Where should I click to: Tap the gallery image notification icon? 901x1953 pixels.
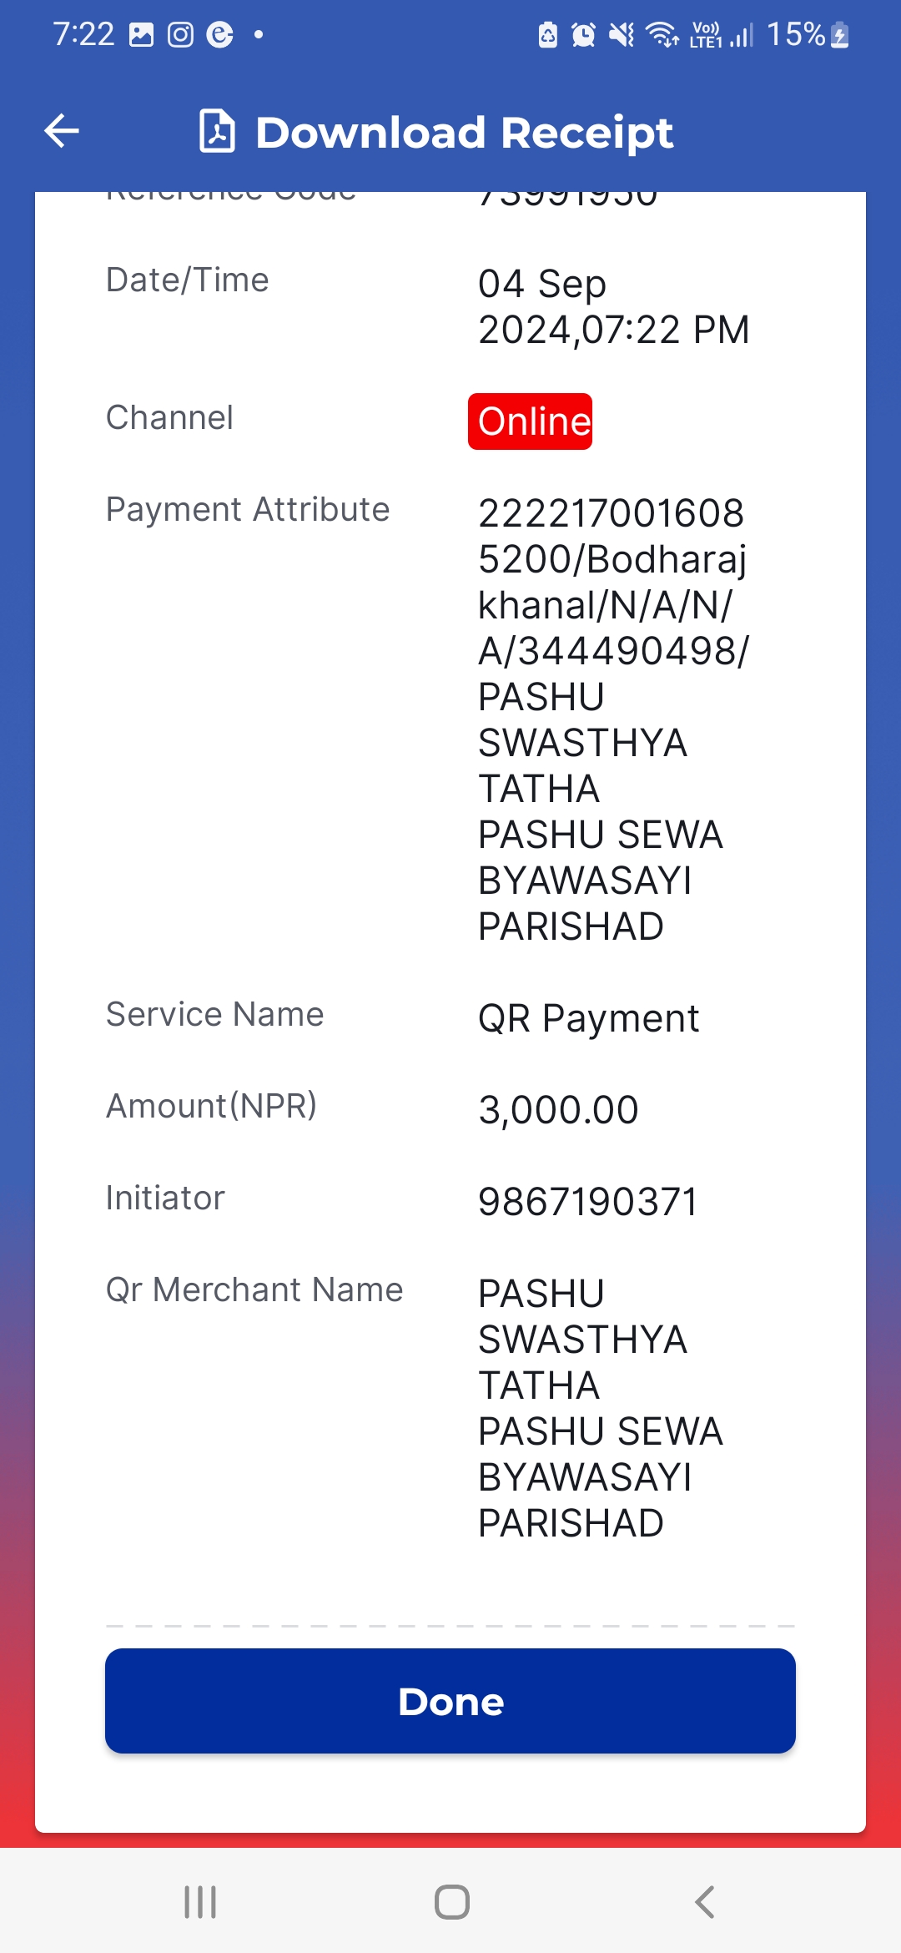click(141, 35)
